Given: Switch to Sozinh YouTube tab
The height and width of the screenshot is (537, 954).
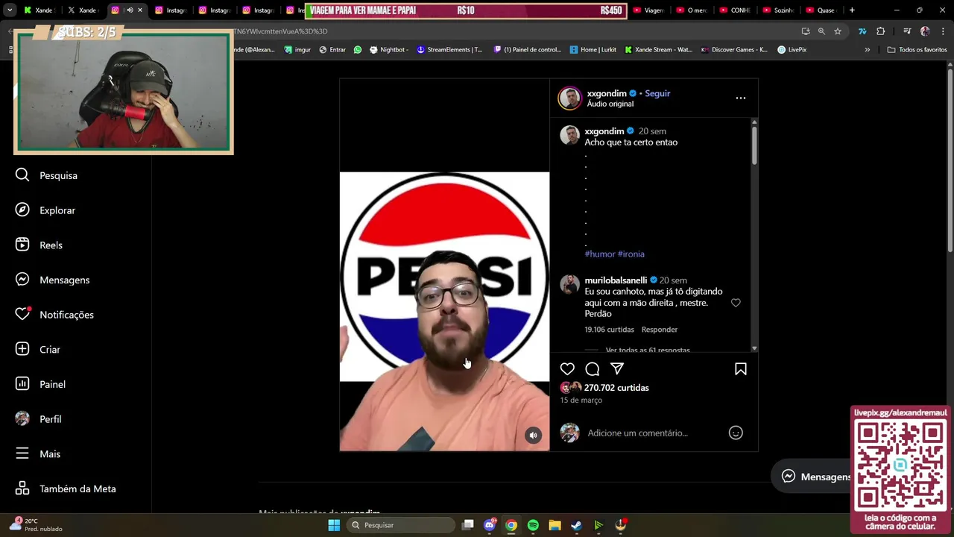Looking at the screenshot, I should 778,10.
